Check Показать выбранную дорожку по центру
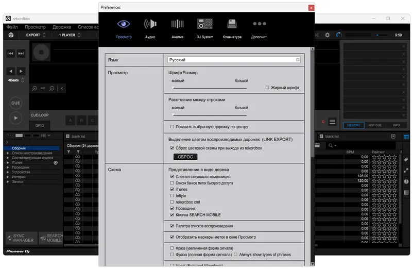Viewport: 412px width, 269px height. (x=172, y=127)
